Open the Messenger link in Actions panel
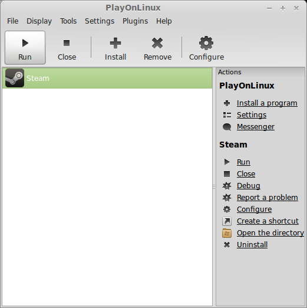The height and width of the screenshot is (308, 307). [x=256, y=127]
